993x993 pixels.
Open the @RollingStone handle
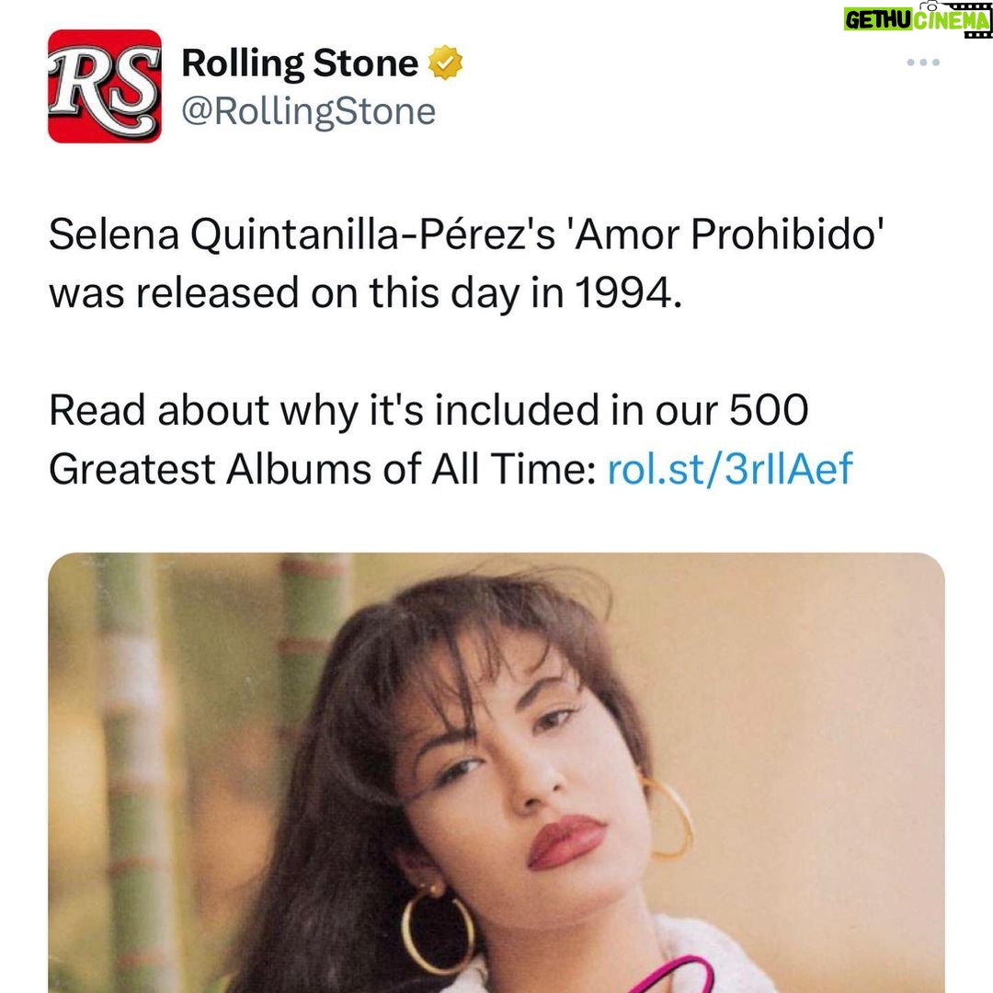click(x=309, y=112)
